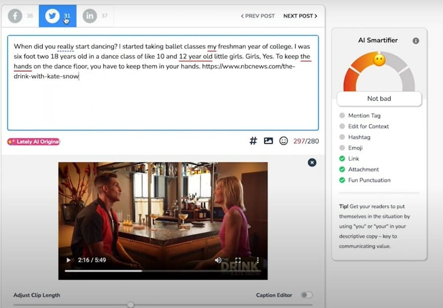This screenshot has width=443, height=308.
Task: Select the Edit for Context checklist item
Action: tap(364, 126)
